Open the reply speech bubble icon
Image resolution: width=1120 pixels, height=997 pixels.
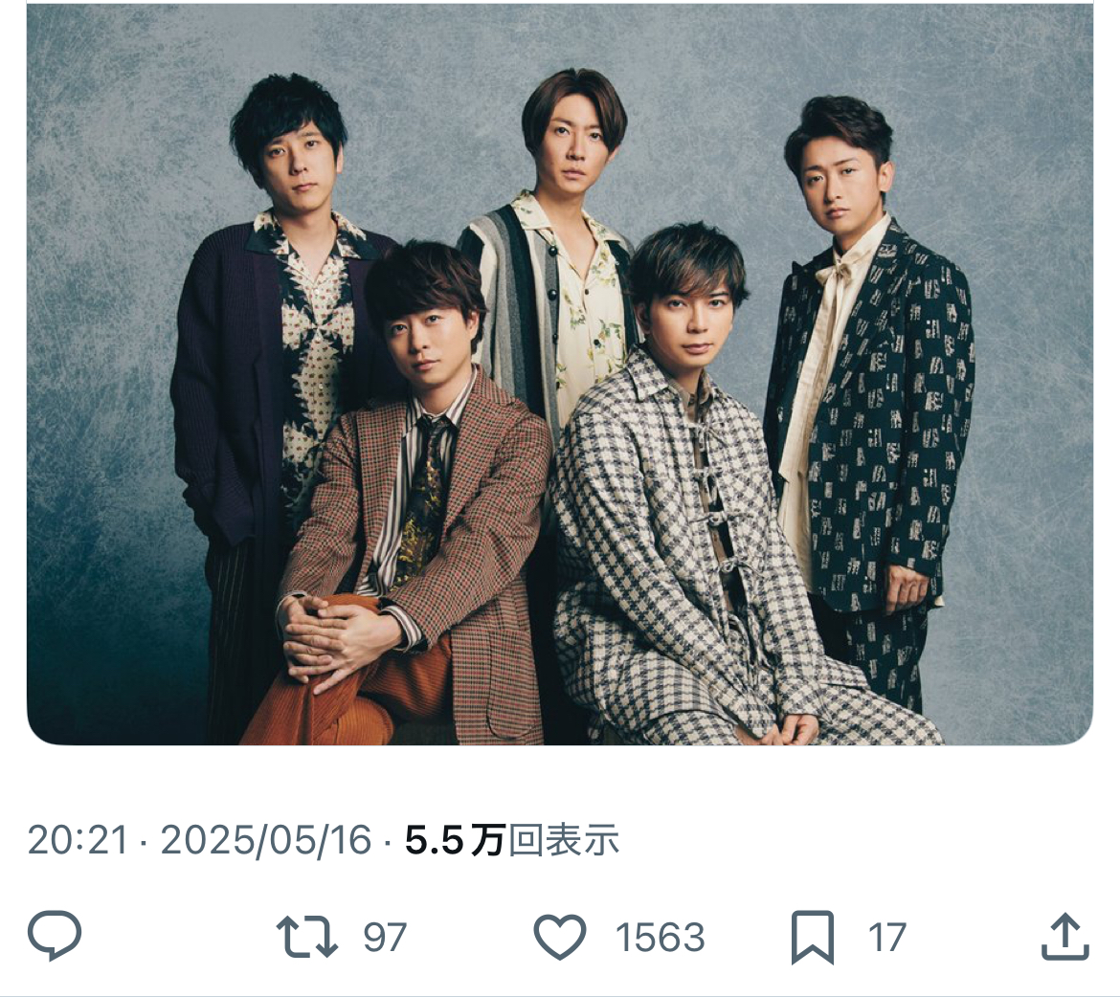55,936
